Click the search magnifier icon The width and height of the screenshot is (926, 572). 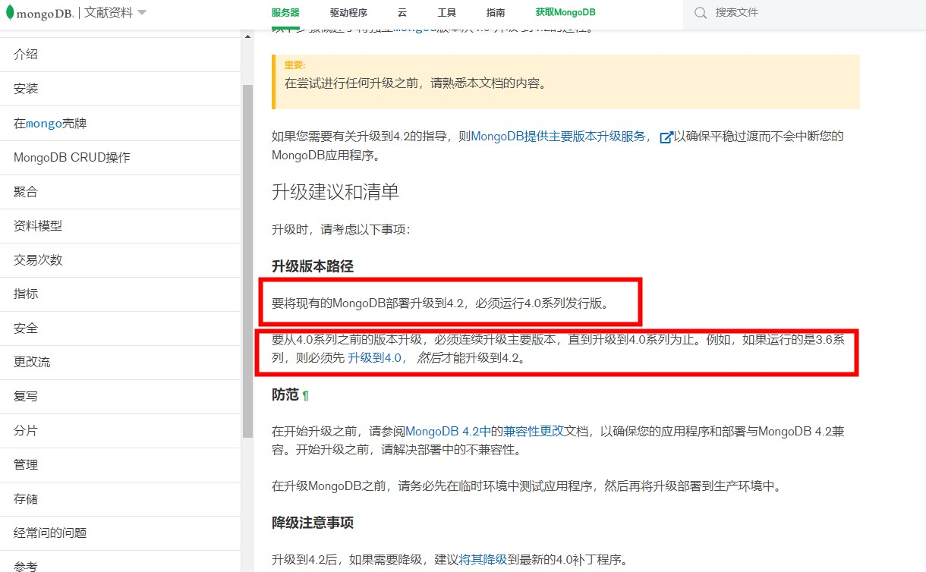[701, 13]
